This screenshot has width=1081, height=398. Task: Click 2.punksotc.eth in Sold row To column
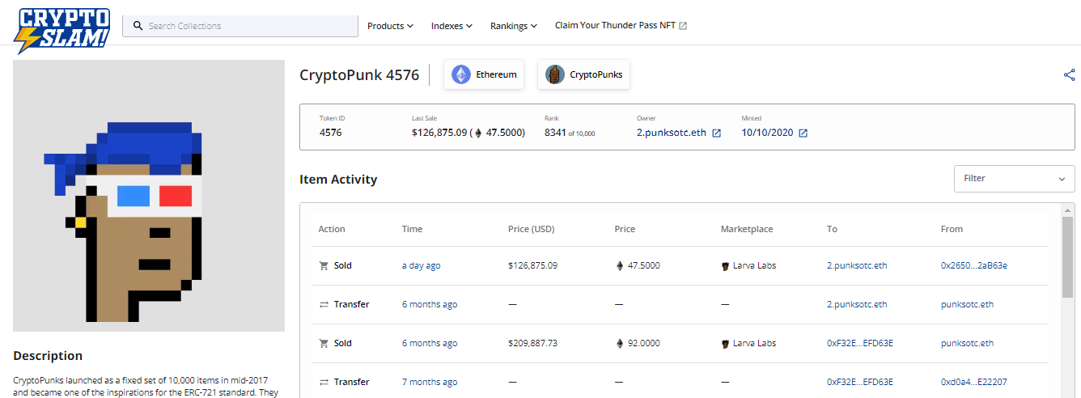click(857, 265)
